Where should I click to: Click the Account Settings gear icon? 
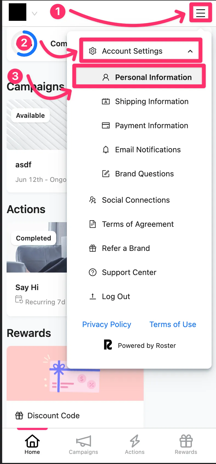[93, 51]
